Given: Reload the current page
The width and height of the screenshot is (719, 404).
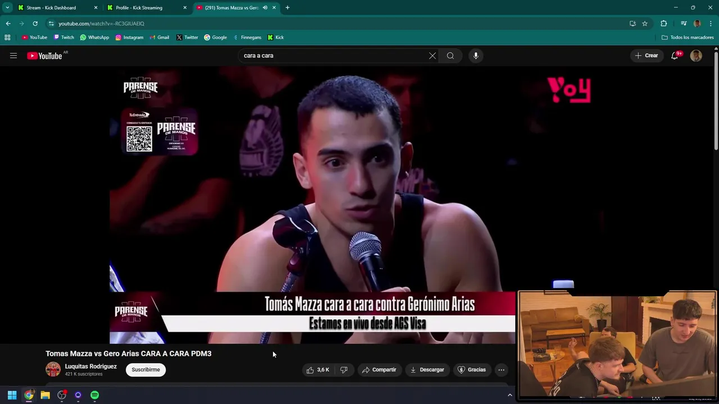Looking at the screenshot, I should pyautogui.click(x=35, y=24).
